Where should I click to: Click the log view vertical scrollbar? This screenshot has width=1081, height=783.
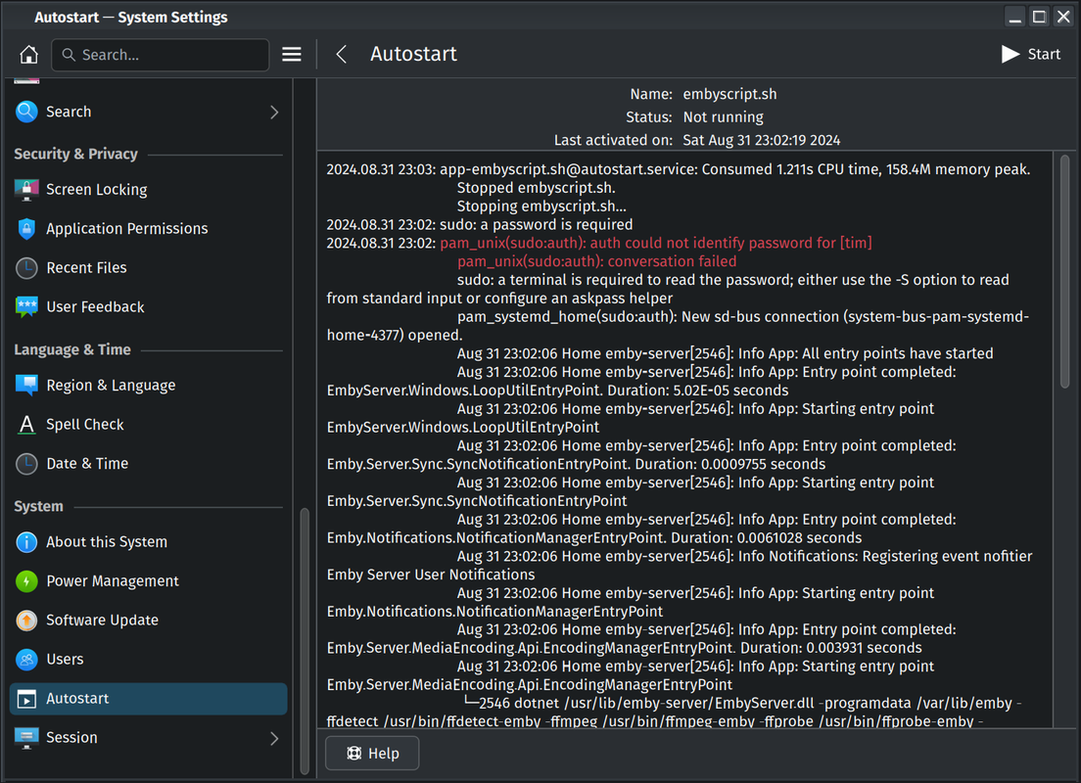click(x=1064, y=271)
